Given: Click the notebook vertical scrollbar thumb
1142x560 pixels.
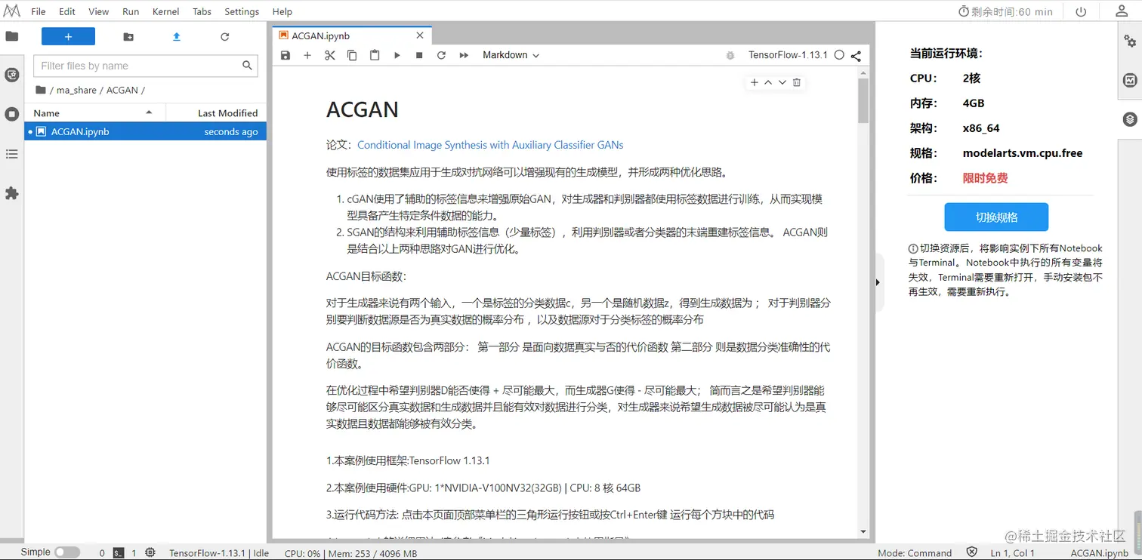Looking at the screenshot, I should pyautogui.click(x=863, y=100).
